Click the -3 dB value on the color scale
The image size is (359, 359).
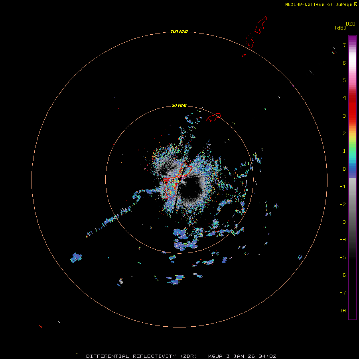click(343, 222)
